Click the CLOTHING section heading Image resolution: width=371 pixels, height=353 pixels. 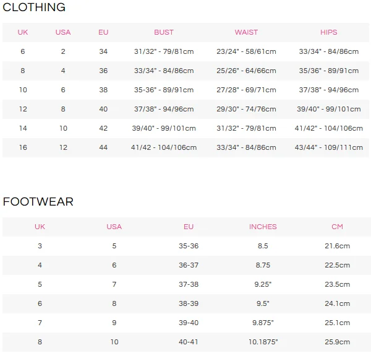[x=34, y=8]
